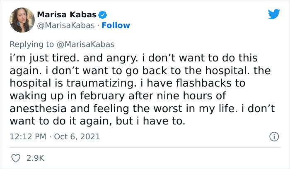The width and height of the screenshot is (290, 169).
Task: Open Marisa Kabas's profile picture
Action: 22,19
